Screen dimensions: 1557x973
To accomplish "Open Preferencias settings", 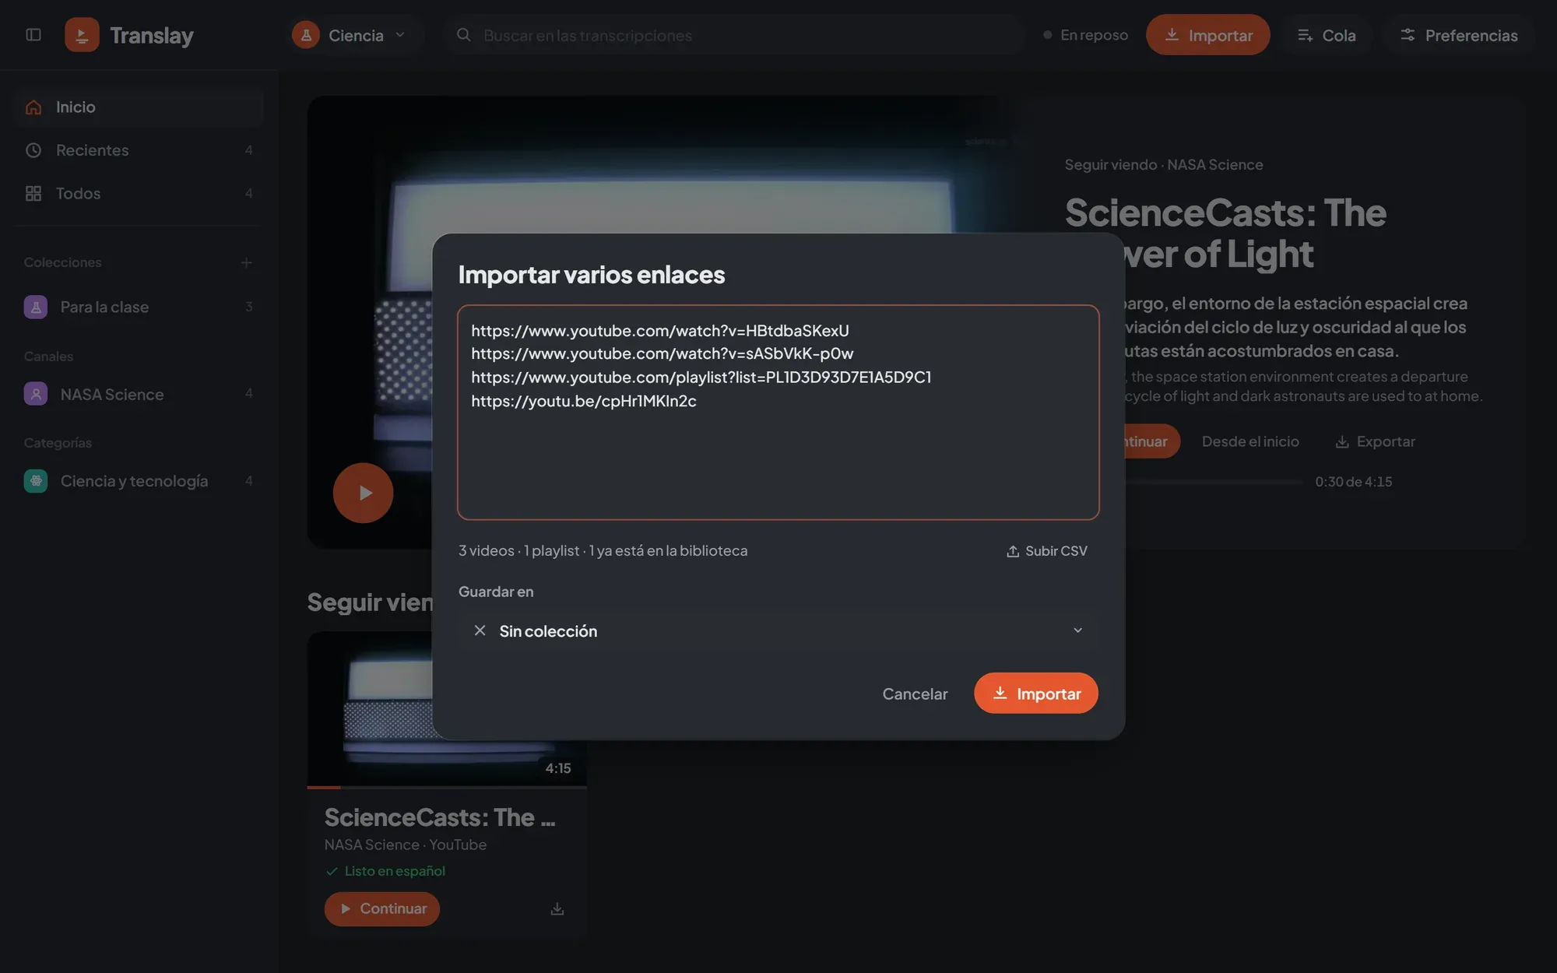I will 1458,35.
